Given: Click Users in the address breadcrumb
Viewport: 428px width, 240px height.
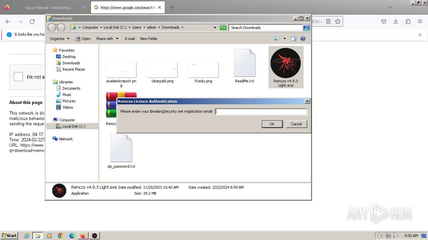Looking at the screenshot, I should (136, 27).
